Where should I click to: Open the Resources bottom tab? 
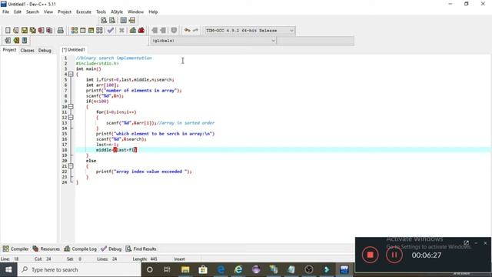[x=46, y=249]
